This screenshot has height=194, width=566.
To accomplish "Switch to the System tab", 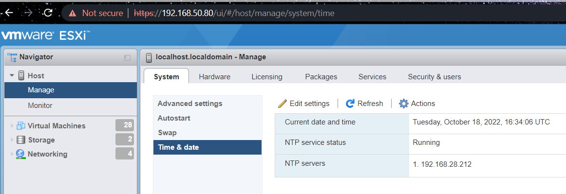I will click(x=166, y=76).
